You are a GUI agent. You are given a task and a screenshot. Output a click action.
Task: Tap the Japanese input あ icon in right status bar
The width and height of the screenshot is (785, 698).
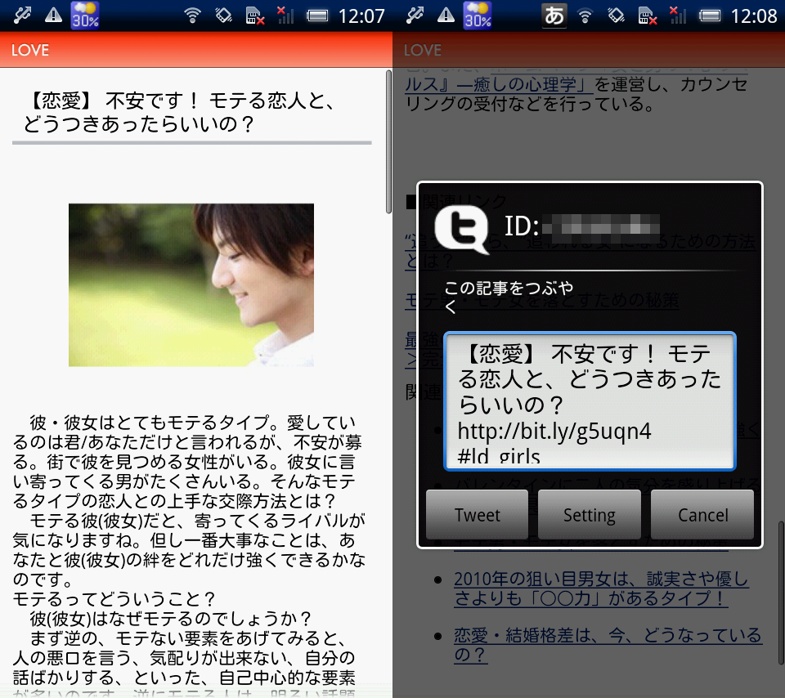click(x=554, y=15)
